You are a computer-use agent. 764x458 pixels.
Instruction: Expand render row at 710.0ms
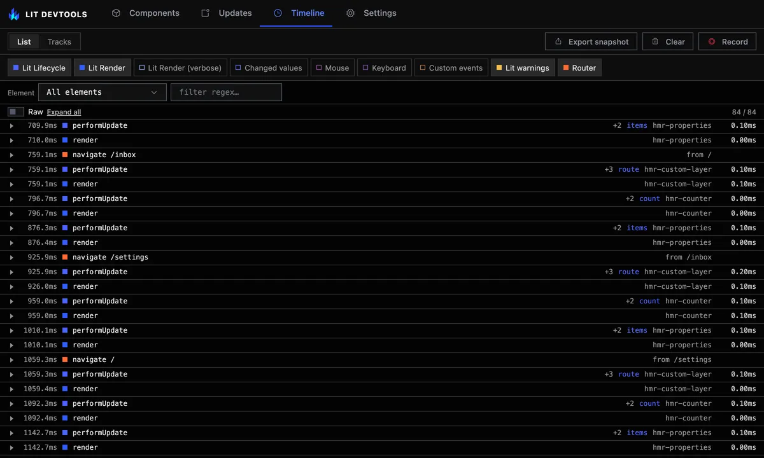click(x=11, y=140)
